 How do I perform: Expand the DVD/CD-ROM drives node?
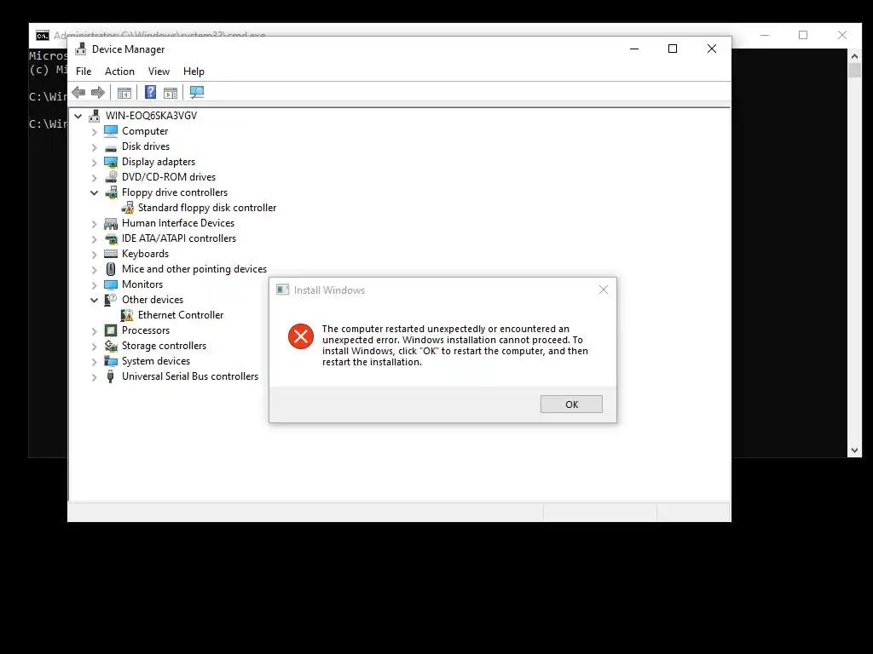94,178
